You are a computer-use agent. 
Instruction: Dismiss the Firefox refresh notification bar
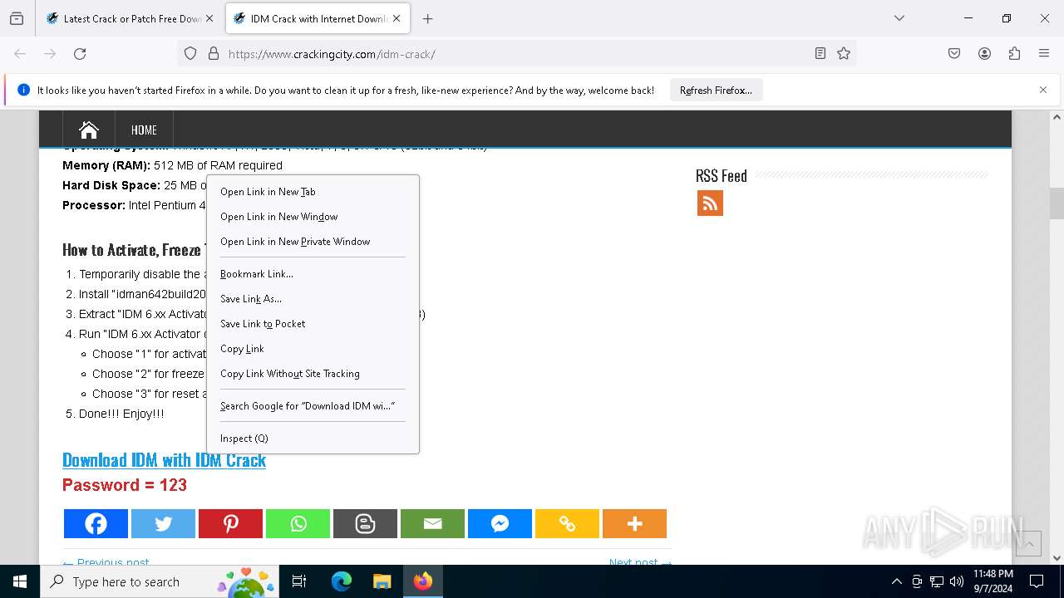click(1043, 90)
